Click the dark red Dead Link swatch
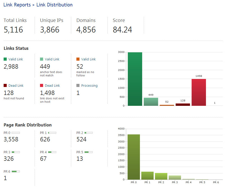Screen dimensions: 231x192 [5, 85]
